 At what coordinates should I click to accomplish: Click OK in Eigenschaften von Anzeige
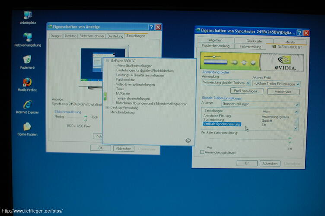pyautogui.click(x=100, y=148)
